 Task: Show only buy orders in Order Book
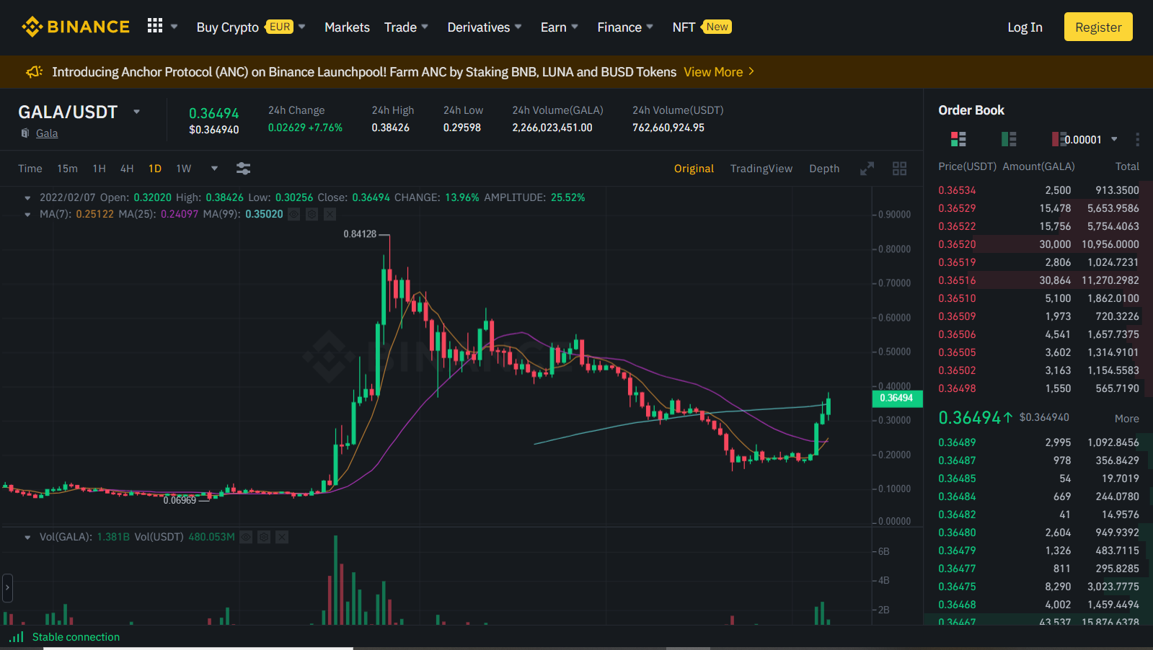pyautogui.click(x=1009, y=139)
